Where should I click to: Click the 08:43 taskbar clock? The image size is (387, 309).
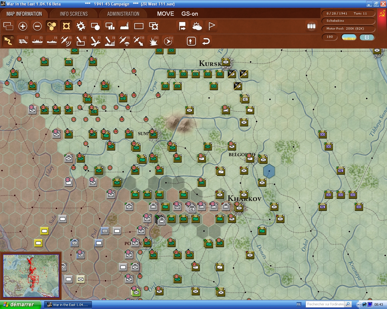379,304
